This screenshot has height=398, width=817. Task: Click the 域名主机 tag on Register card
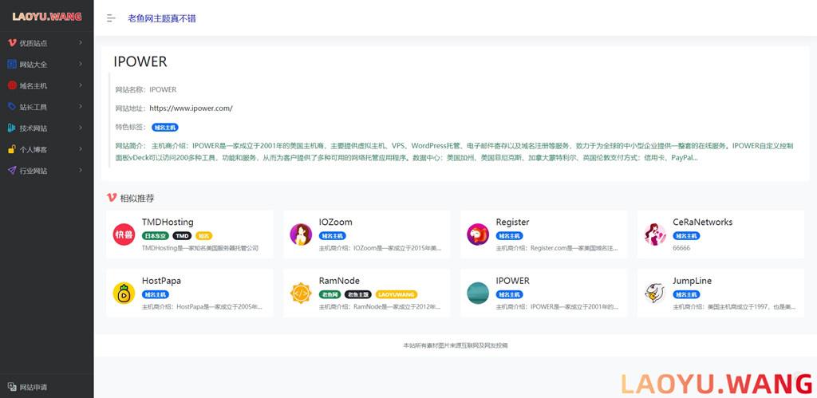click(x=510, y=236)
